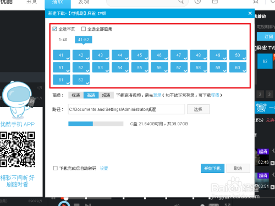The height and width of the screenshot is (206, 275).
Task: Open the user account icon
Action: click(x=256, y=2)
